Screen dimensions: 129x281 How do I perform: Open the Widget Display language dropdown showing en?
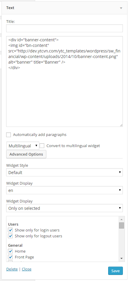pos(64,190)
